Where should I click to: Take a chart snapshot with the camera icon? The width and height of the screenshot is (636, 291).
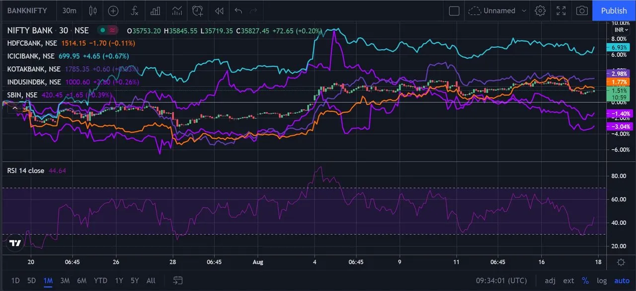pyautogui.click(x=582, y=10)
